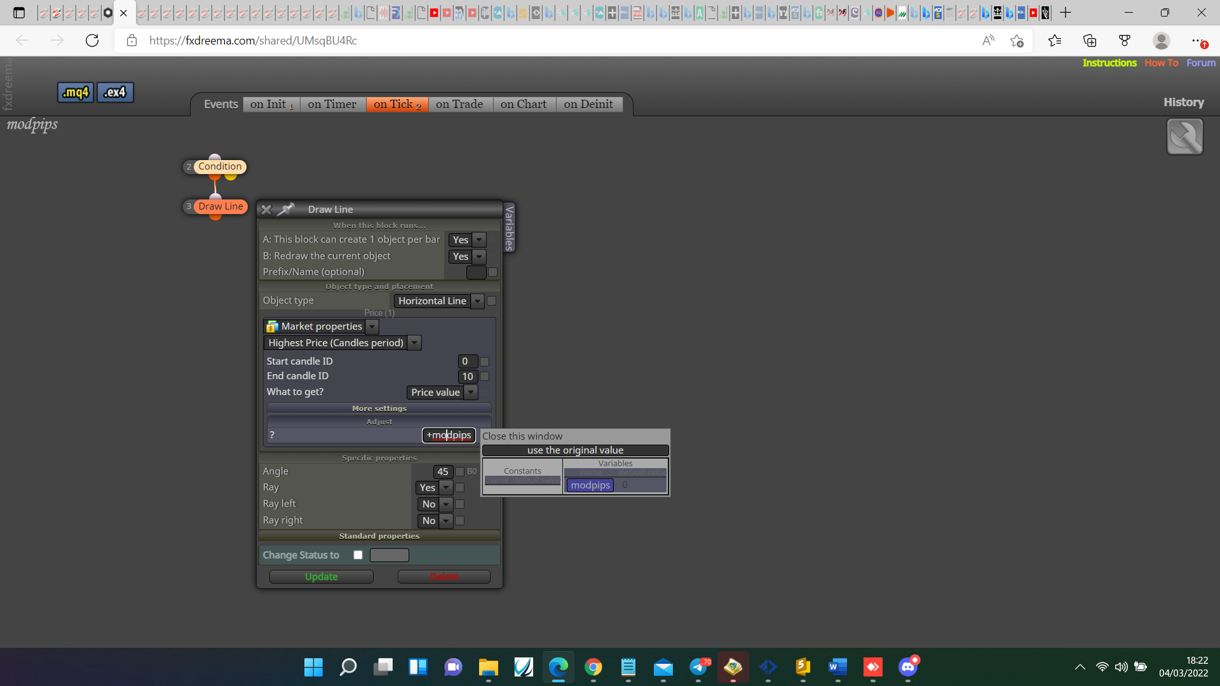Open Discord from taskbar
Screen dimensions: 1220x686
pyautogui.click(x=908, y=667)
